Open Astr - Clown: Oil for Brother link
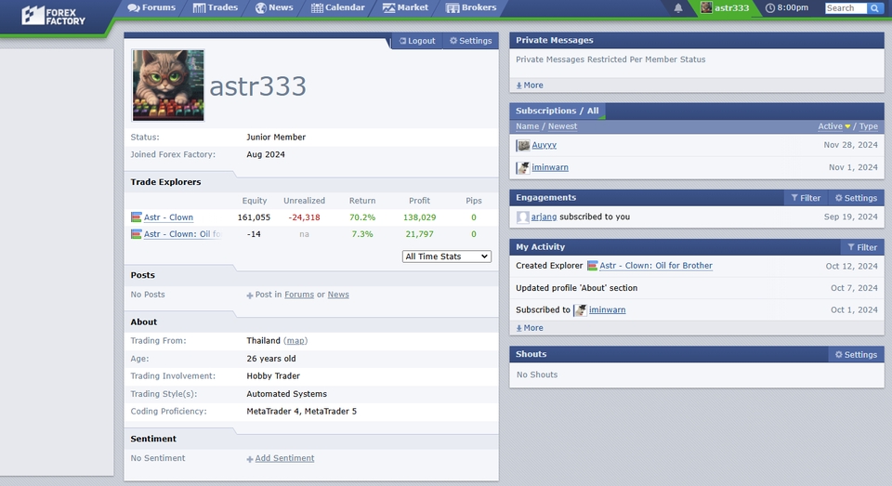The height and width of the screenshot is (486, 892). pyautogui.click(x=656, y=266)
